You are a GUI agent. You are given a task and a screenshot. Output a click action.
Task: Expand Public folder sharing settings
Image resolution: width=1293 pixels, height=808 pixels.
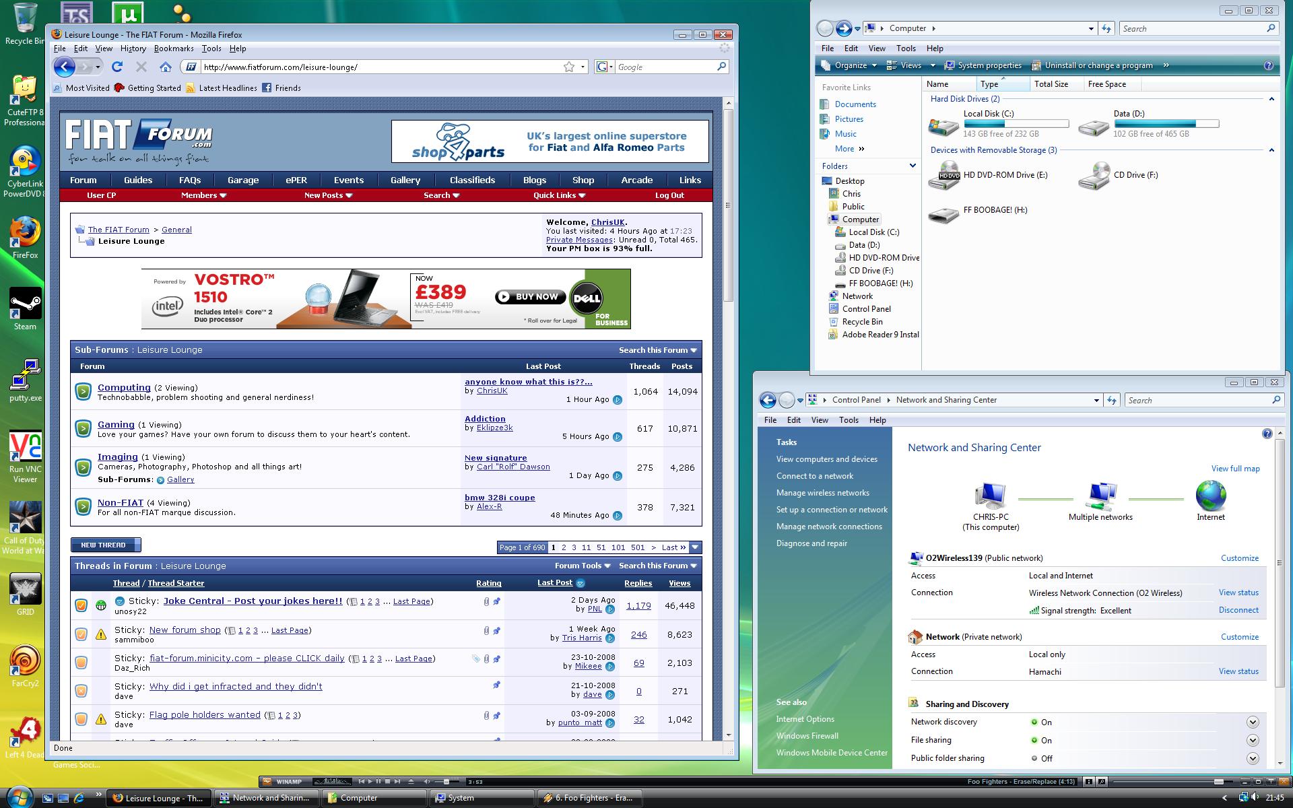(x=1253, y=758)
